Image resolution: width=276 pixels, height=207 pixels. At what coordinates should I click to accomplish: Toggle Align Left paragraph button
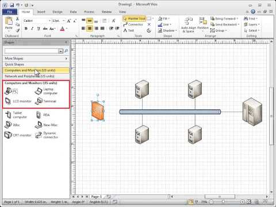click(83, 28)
